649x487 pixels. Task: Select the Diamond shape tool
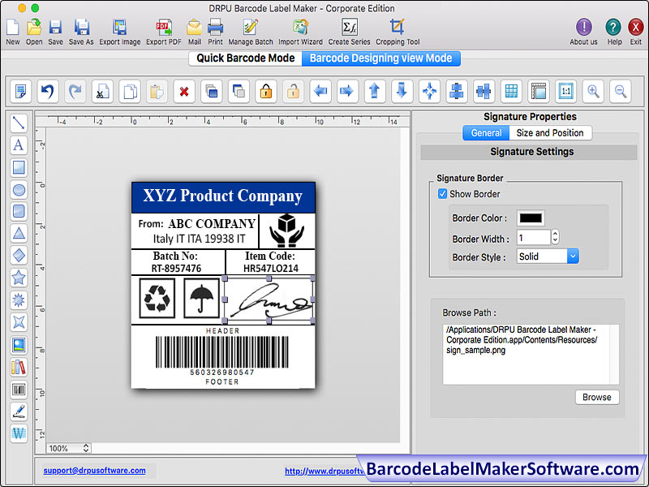click(19, 256)
